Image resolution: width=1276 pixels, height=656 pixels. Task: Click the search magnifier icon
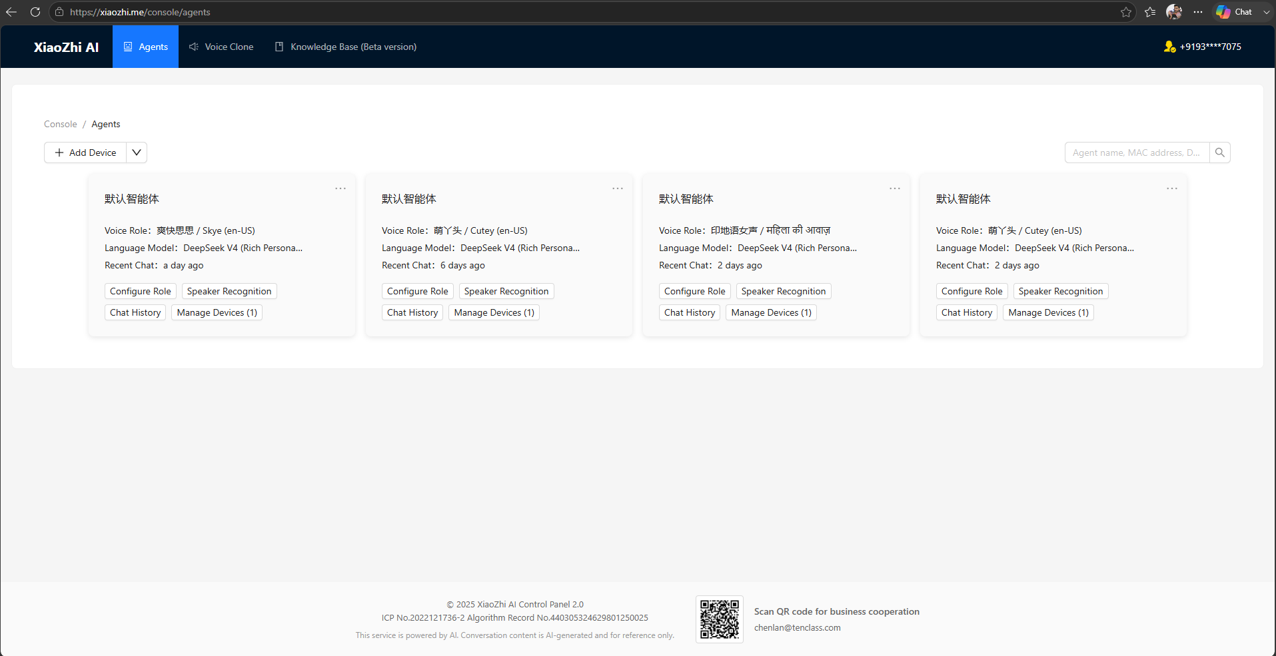(1220, 153)
